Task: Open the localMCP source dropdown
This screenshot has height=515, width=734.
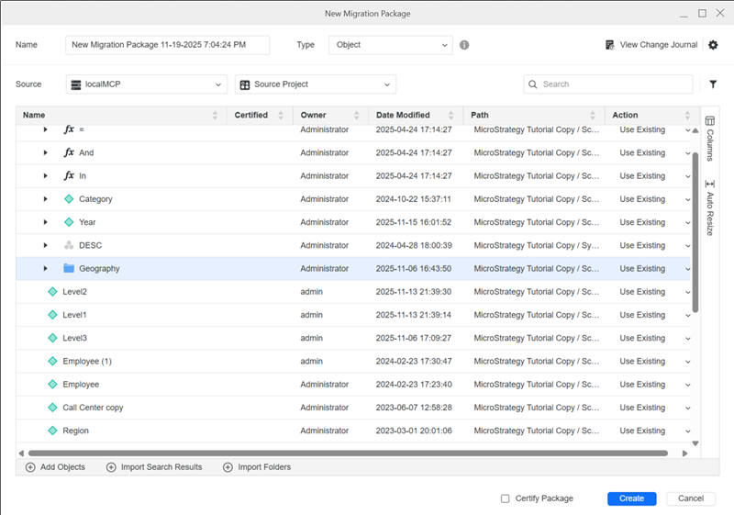Action: point(147,84)
